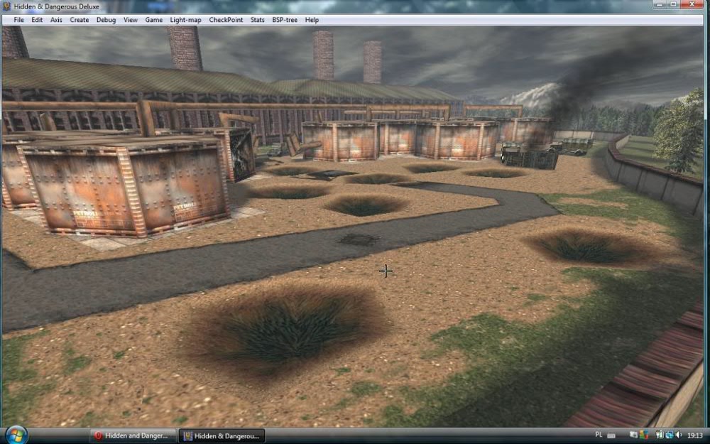The height and width of the screenshot is (444, 710).
Task: Click the Hidden & Dangerous Deluxe title bar icon
Action: click(7, 7)
